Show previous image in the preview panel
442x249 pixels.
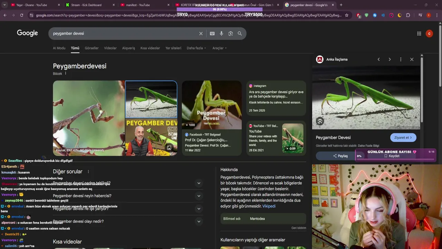pyautogui.click(x=378, y=59)
